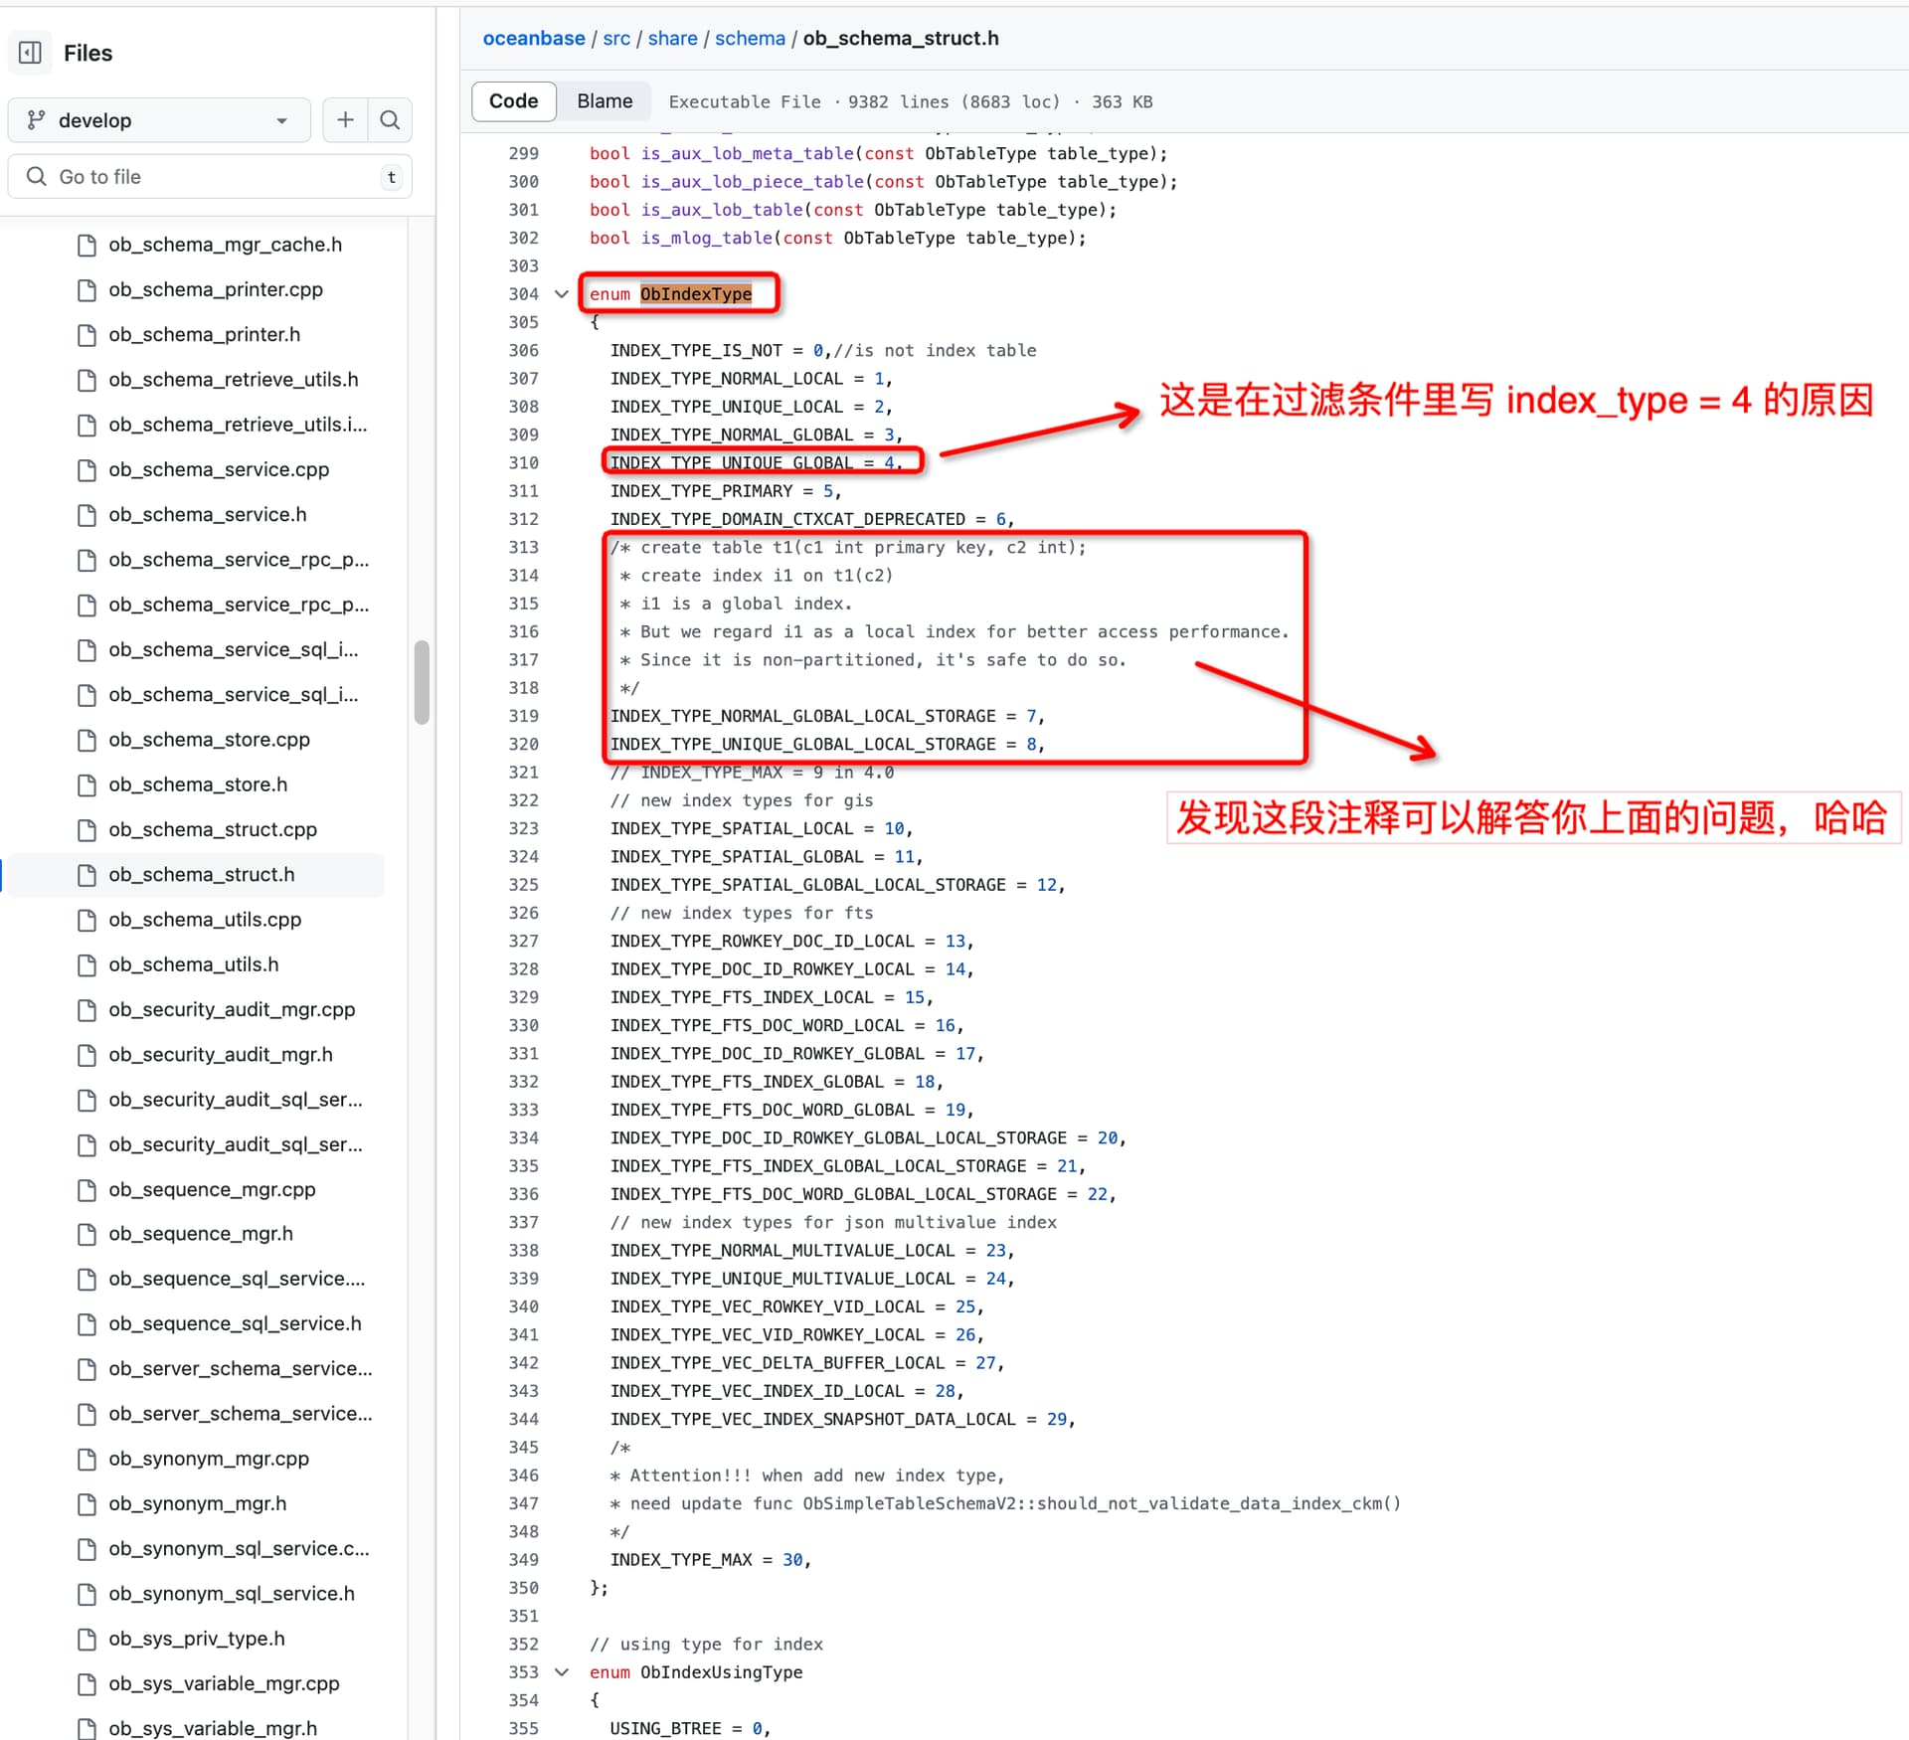Open ob_synonym_sql_service.h in file tree
The height and width of the screenshot is (1740, 1909).
coord(231,1594)
